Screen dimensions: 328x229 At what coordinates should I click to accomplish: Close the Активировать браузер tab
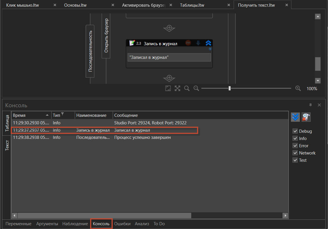click(x=171, y=5)
